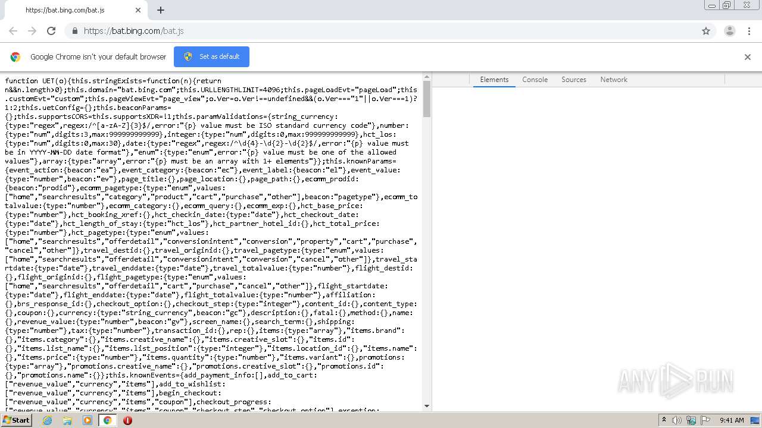
Task: Go forward with the browser forward arrow
Action: (32, 31)
